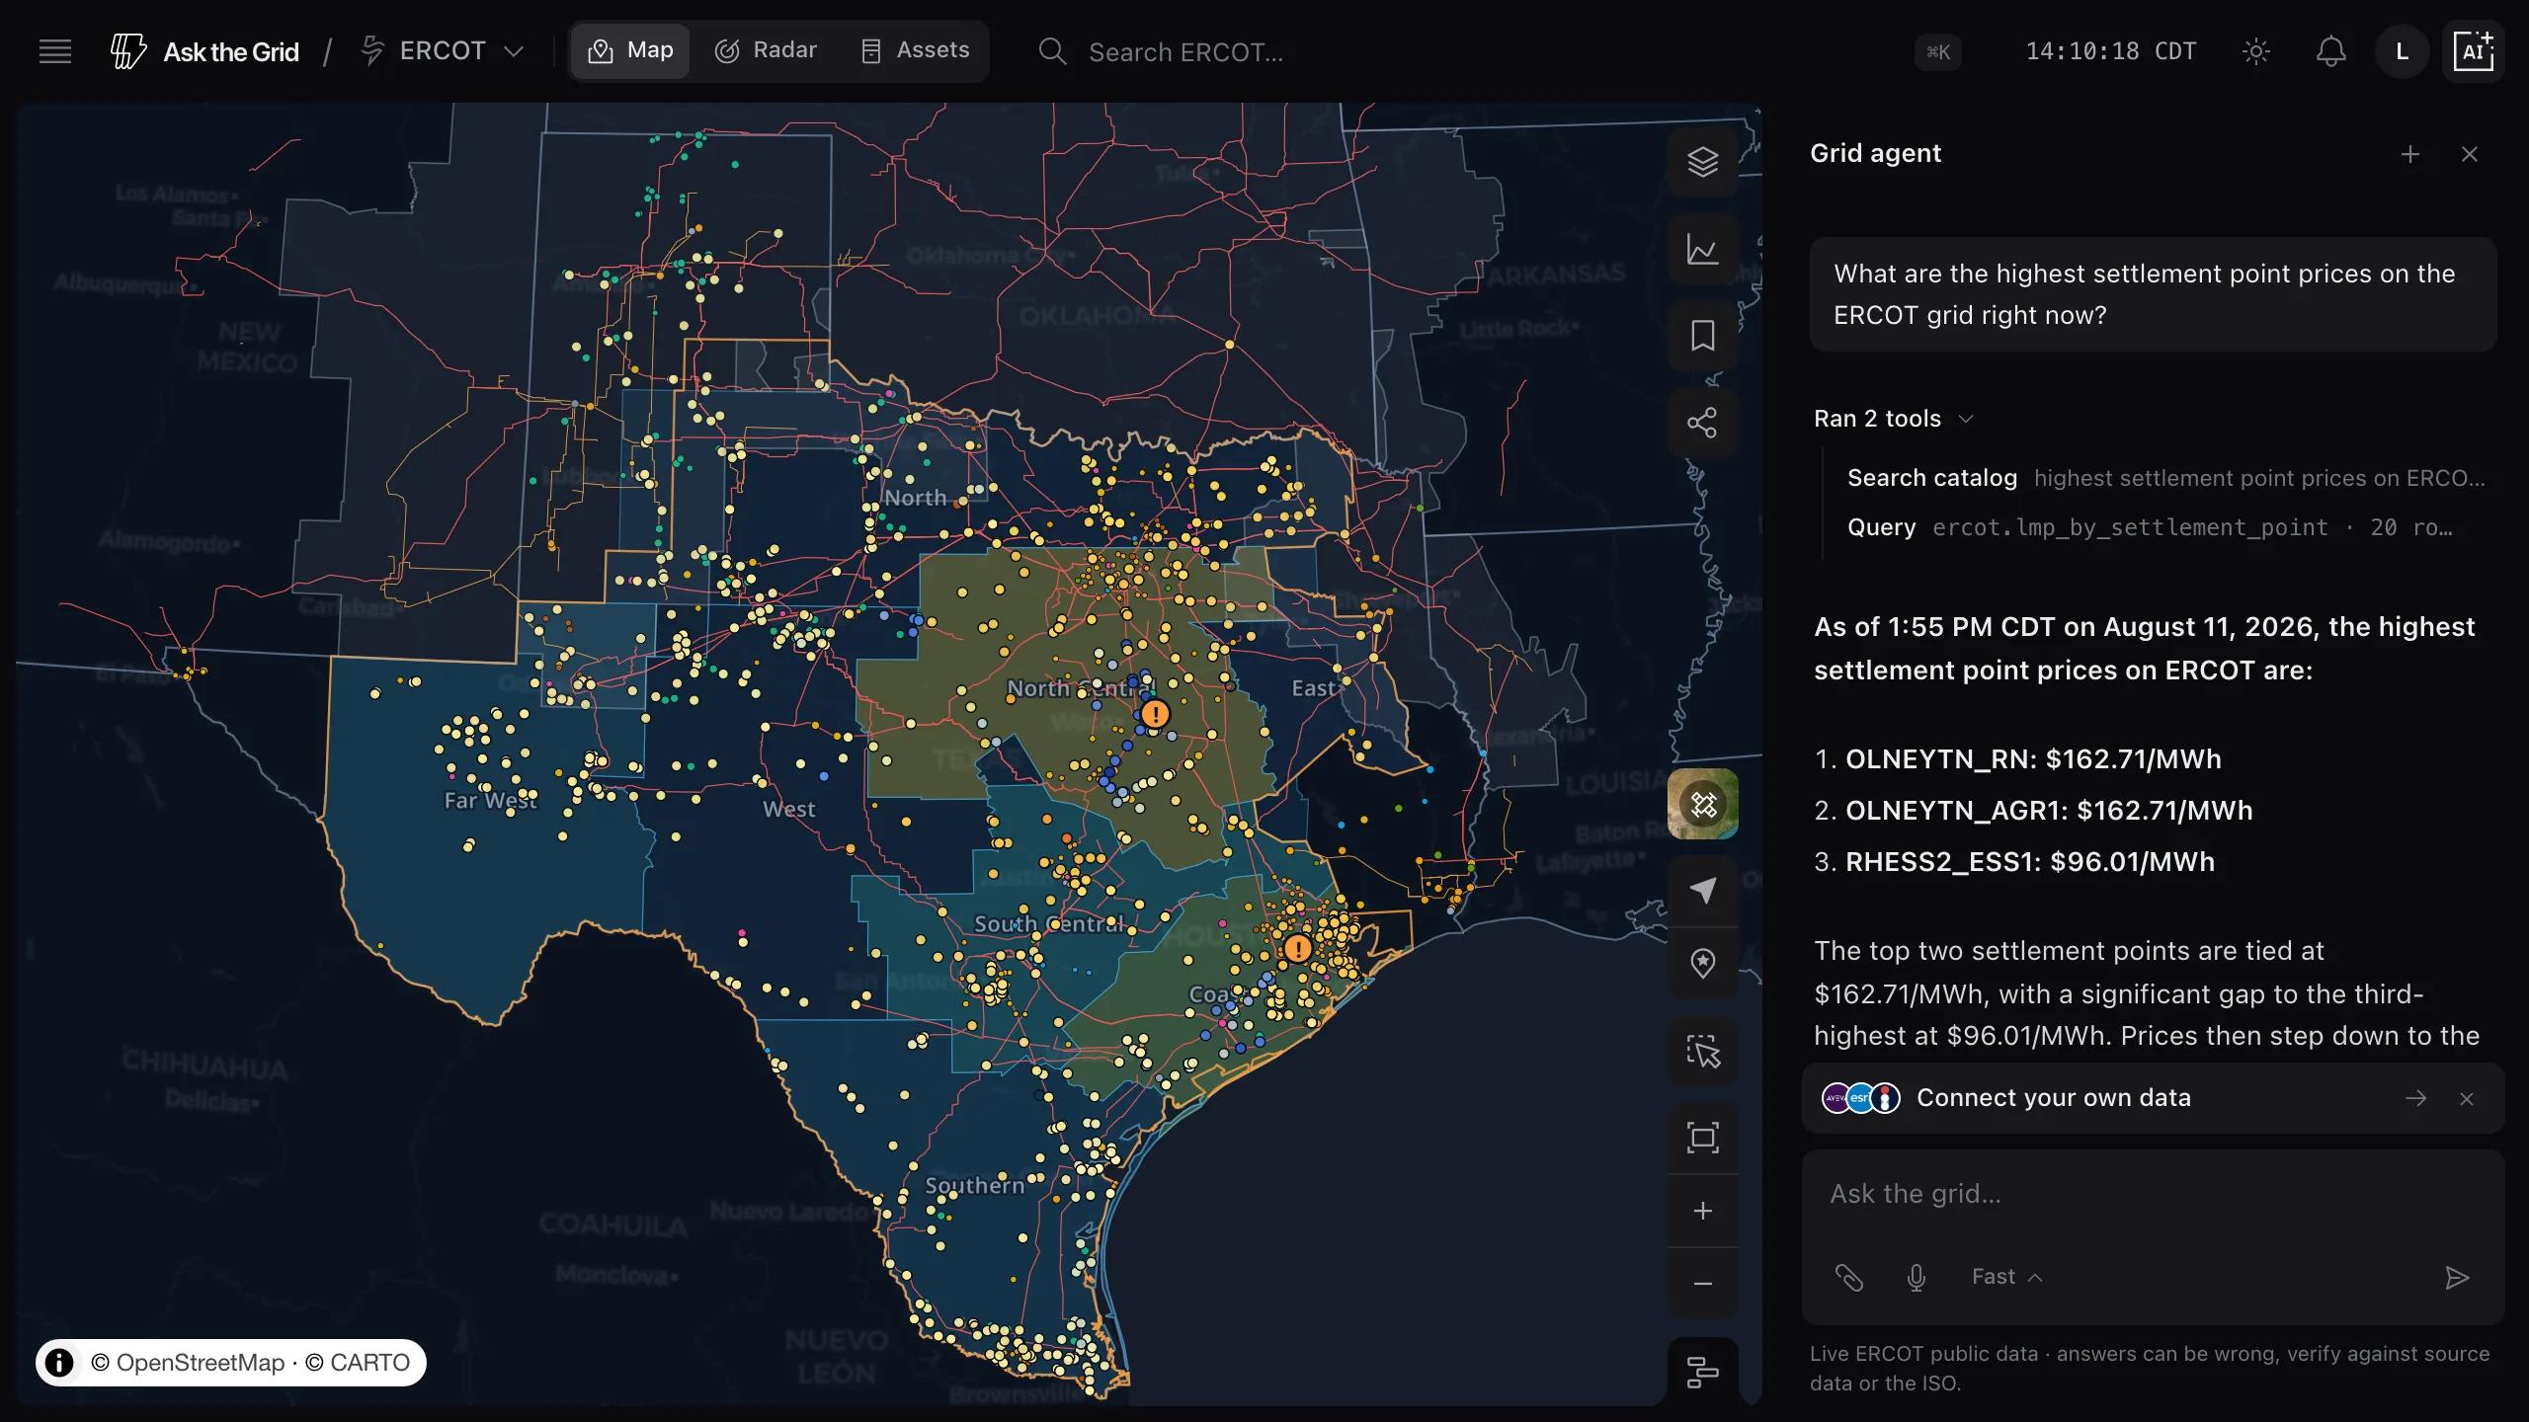Start voice input with microphone

pyautogui.click(x=1917, y=1278)
